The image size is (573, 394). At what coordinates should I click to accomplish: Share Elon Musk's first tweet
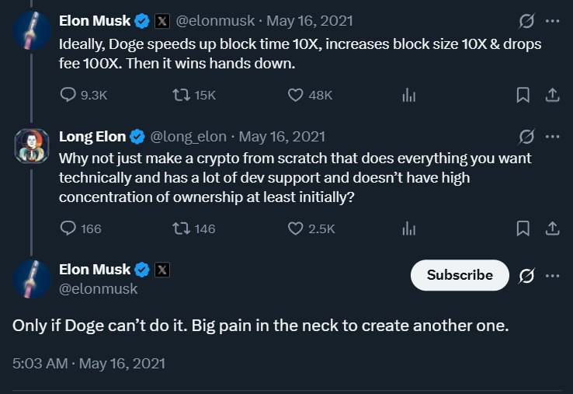pos(552,95)
